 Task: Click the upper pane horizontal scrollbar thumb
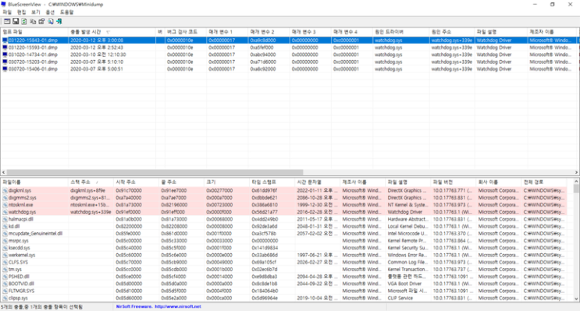[155, 172]
